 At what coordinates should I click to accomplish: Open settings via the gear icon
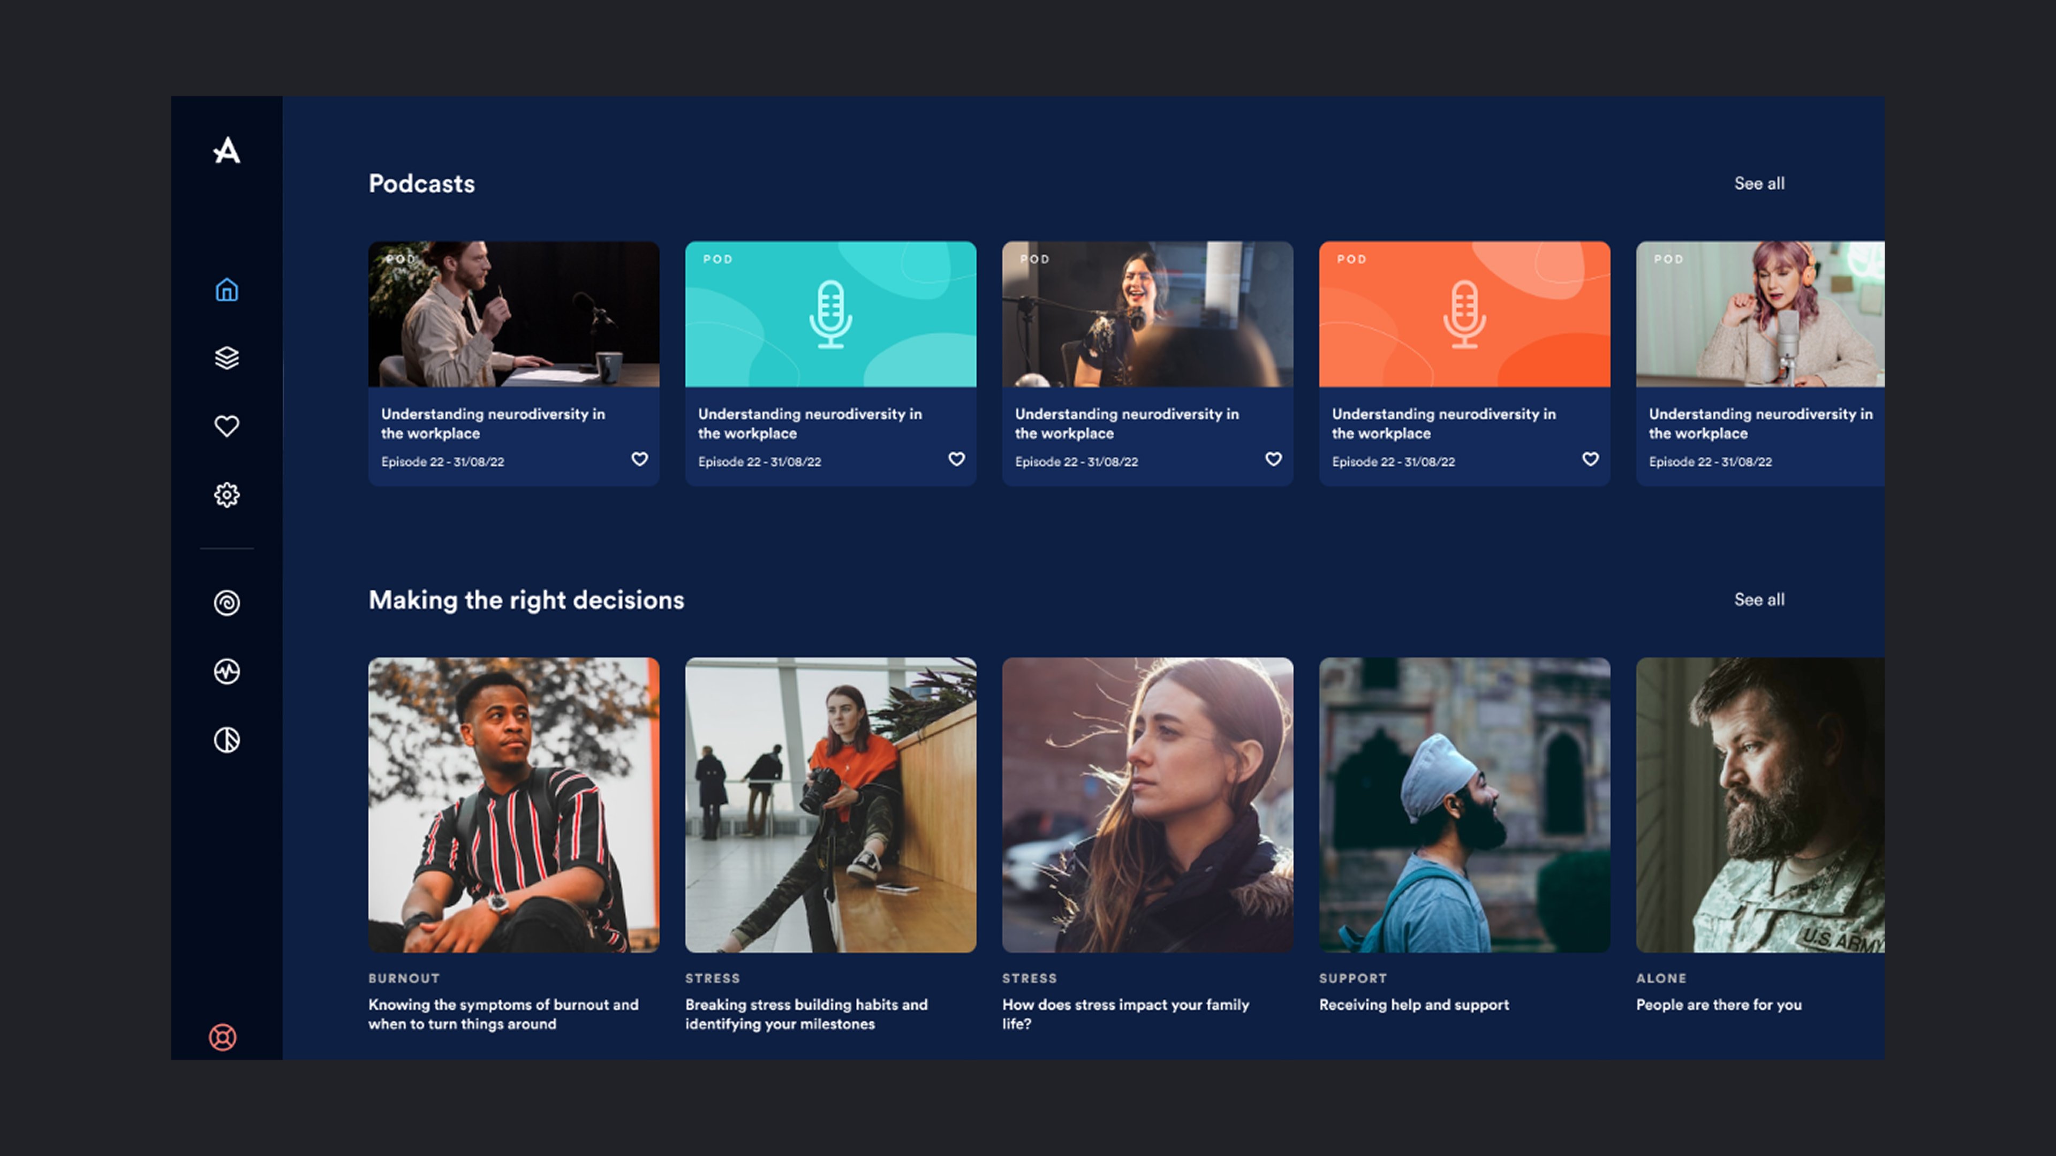coord(226,495)
